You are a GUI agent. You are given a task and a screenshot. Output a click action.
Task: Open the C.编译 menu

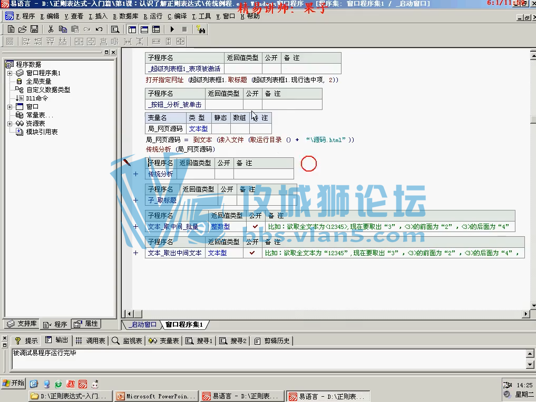click(177, 16)
